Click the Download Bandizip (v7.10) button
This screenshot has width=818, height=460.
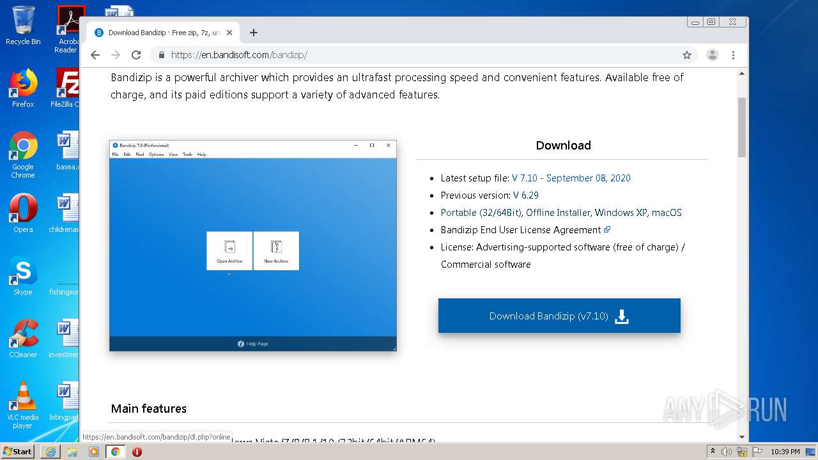tap(559, 316)
